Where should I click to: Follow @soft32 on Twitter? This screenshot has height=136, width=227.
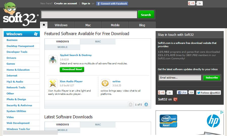pos(209,93)
